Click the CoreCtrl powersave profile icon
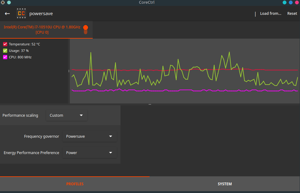 click(21, 13)
